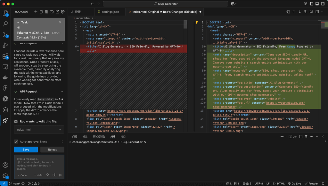Screen dimensions: 328x186
Task: Open Source Control view in activity bar
Action: point(5,35)
